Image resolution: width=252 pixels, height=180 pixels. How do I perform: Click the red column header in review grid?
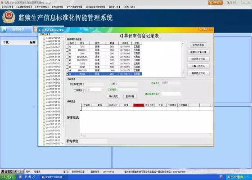(139, 105)
